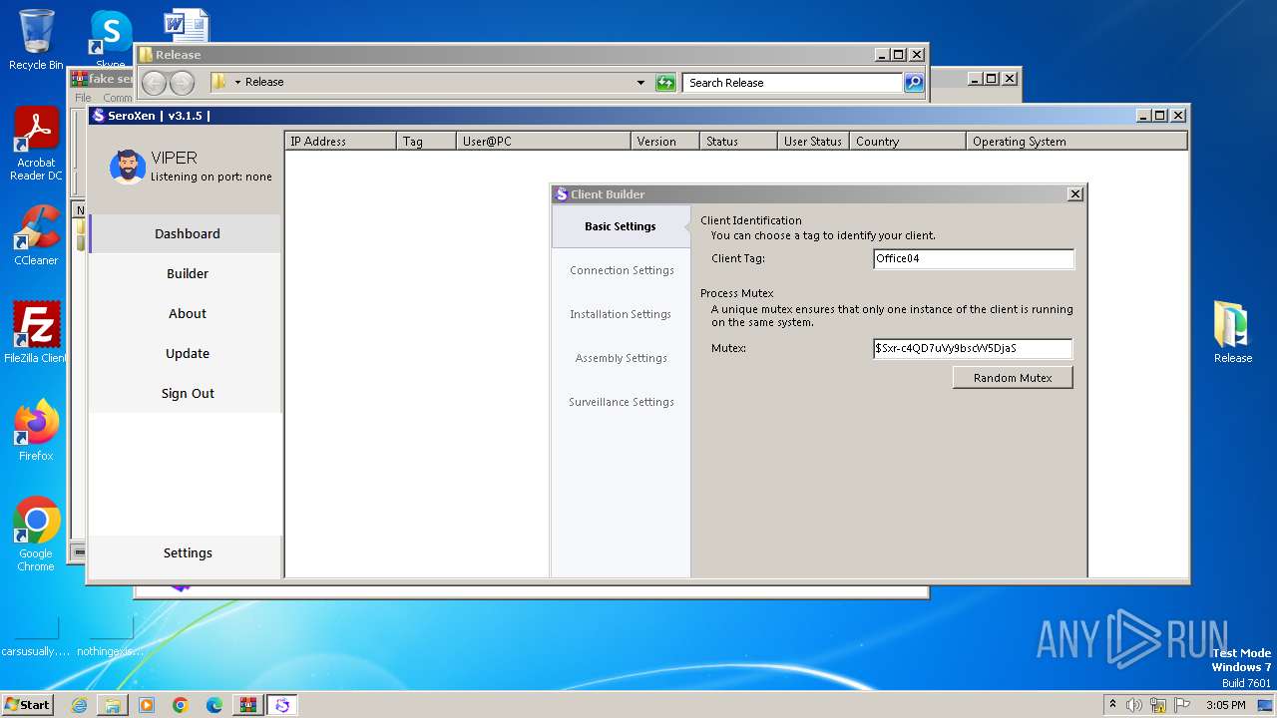Sort by the User@PC column header
The image size is (1277, 718).
click(x=544, y=142)
